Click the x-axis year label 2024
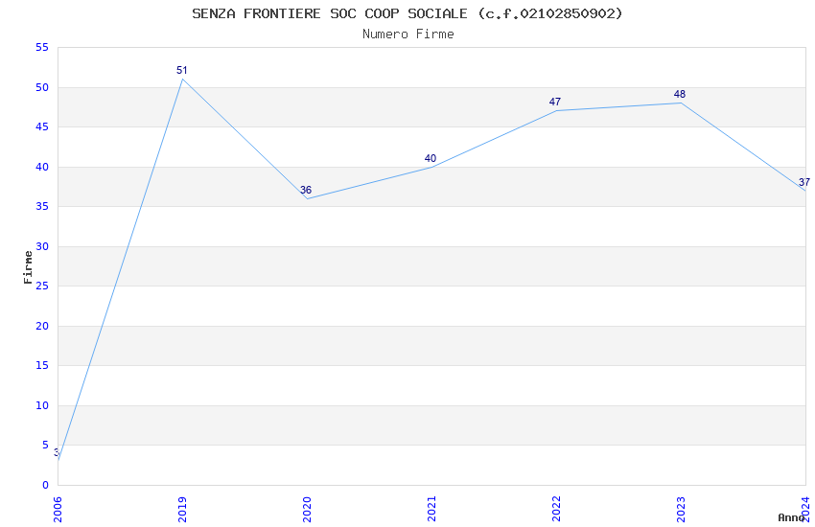The width and height of the screenshot is (815, 527). pos(805,510)
